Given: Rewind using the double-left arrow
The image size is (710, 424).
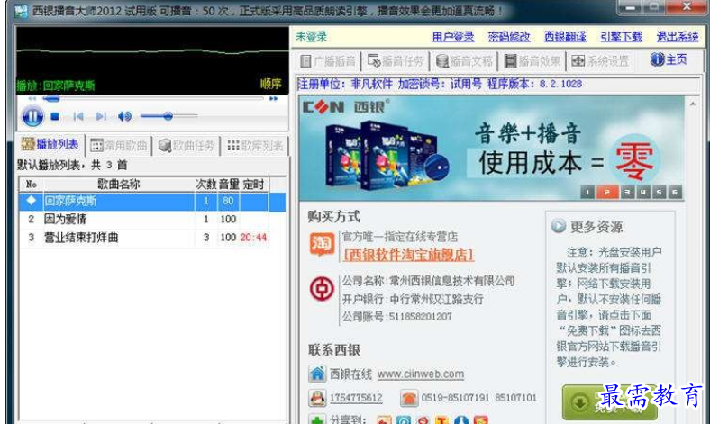Looking at the screenshot, I should (x=32, y=98).
